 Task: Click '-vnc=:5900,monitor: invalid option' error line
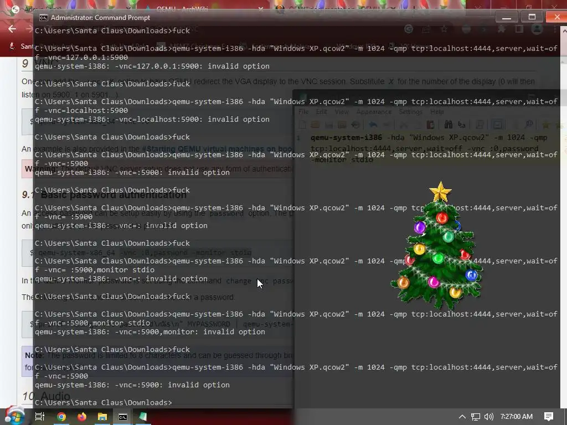coord(150,332)
